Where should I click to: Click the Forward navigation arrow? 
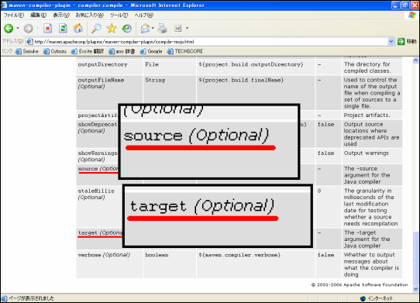29,29
